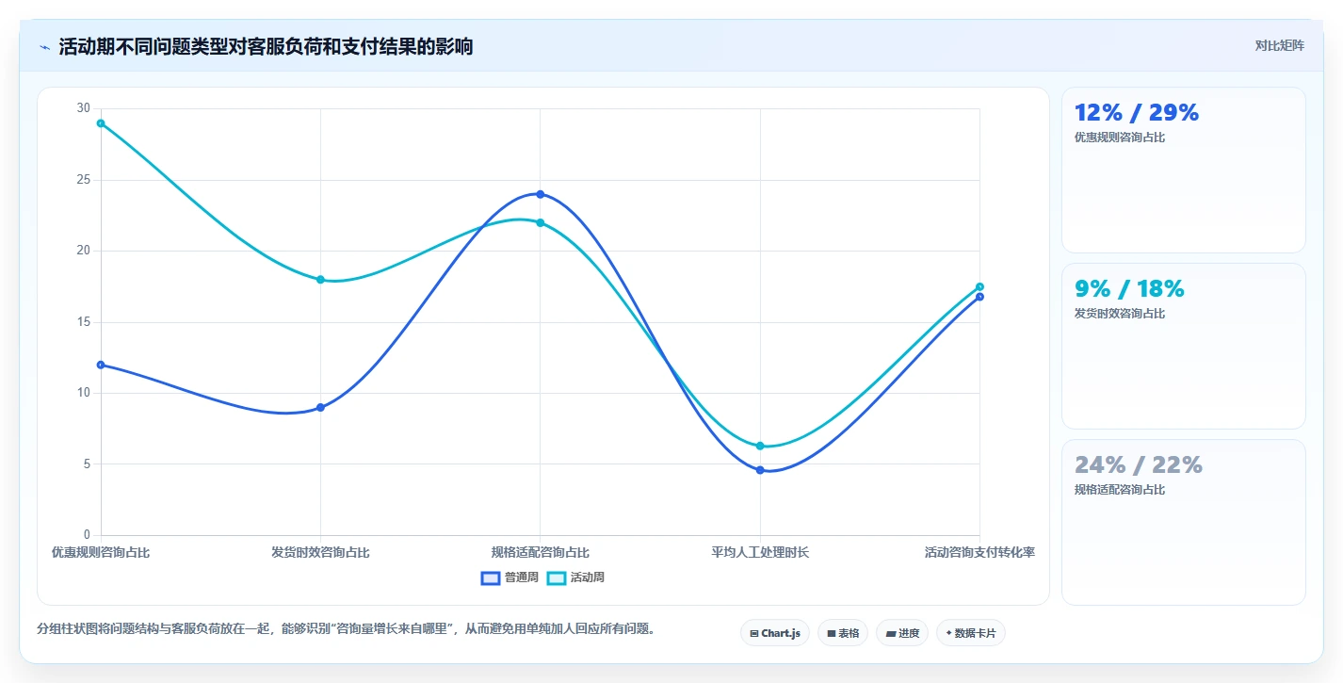
Task: Click x-axis label 规格适配咨询占比
Action: coord(540,552)
